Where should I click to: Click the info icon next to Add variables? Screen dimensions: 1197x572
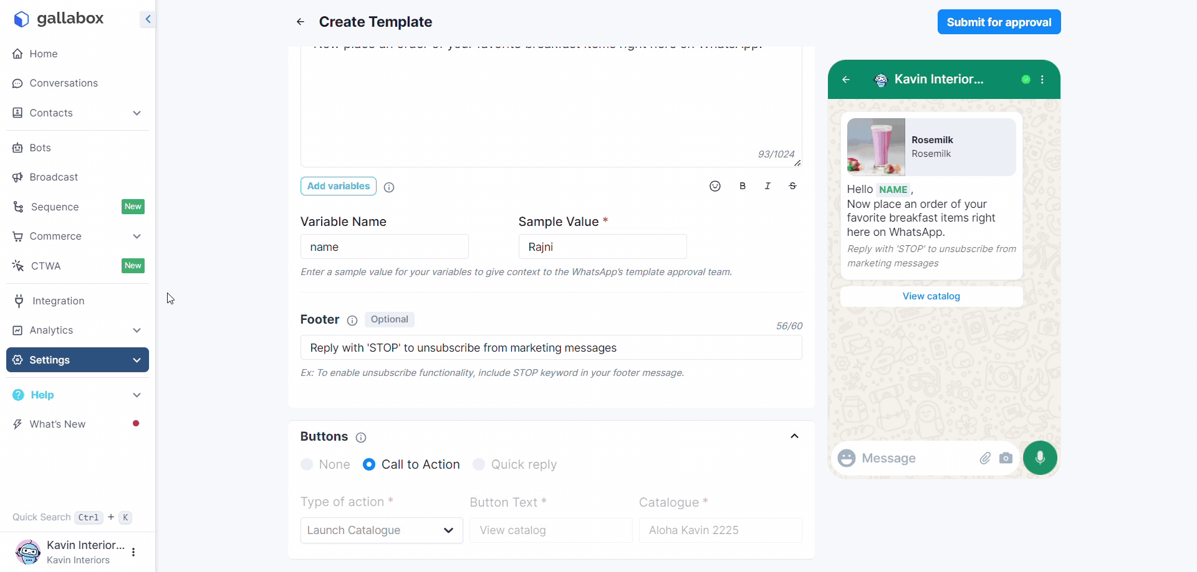(389, 187)
